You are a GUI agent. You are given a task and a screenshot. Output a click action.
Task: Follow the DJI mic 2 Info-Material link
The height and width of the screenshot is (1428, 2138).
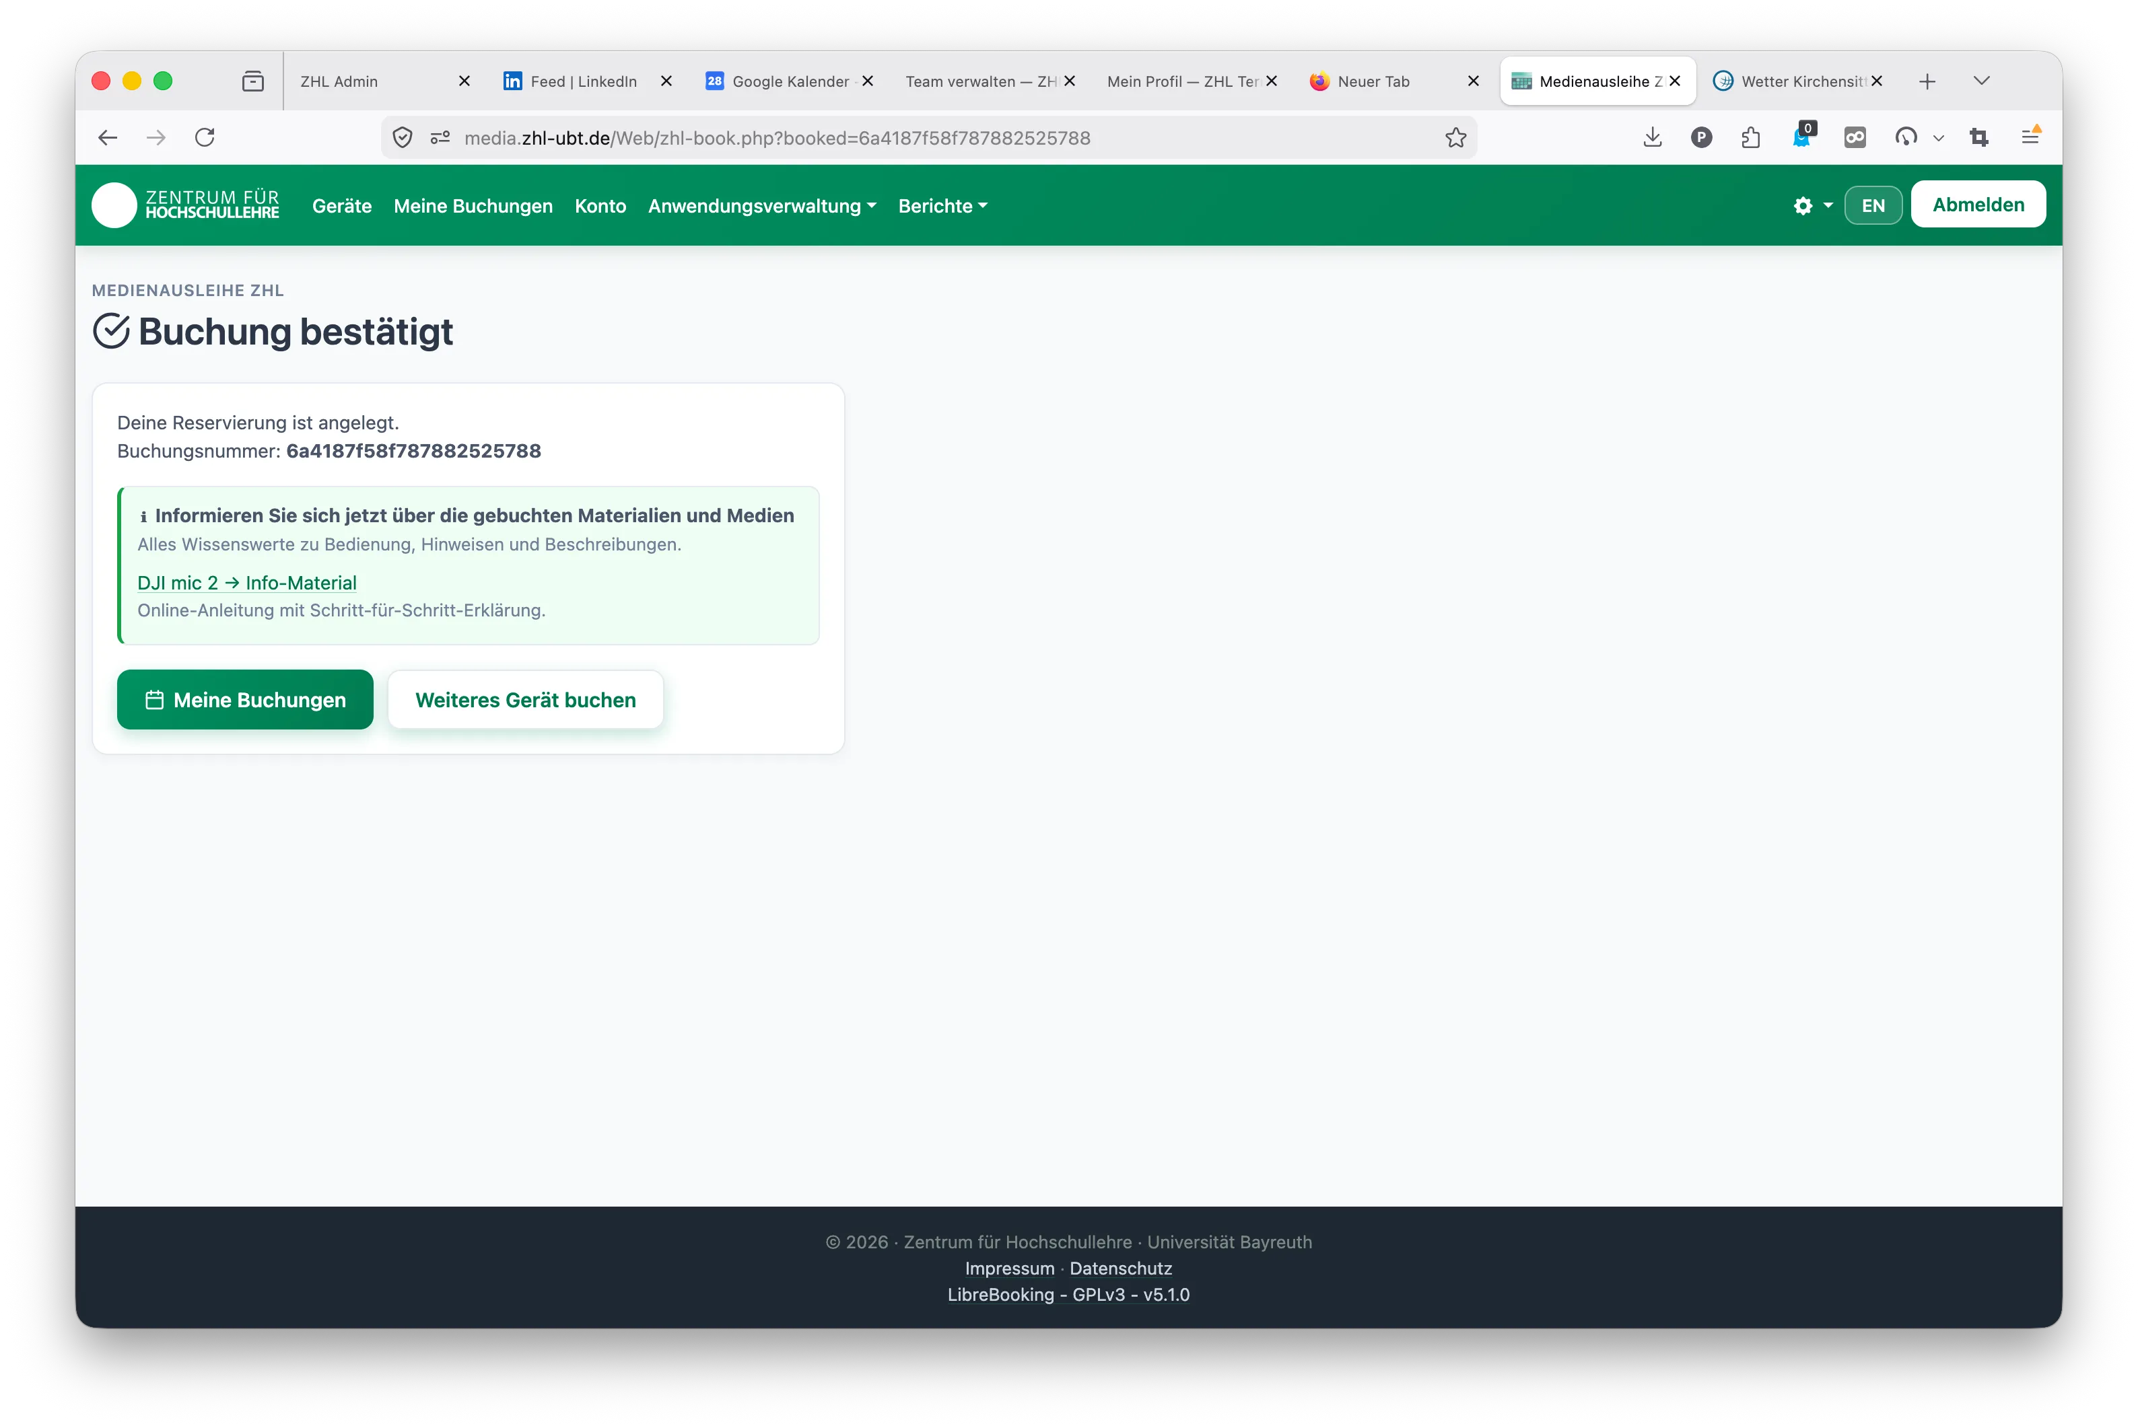click(247, 583)
